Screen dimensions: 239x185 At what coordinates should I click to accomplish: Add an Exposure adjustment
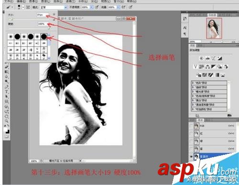[x=220, y=58]
